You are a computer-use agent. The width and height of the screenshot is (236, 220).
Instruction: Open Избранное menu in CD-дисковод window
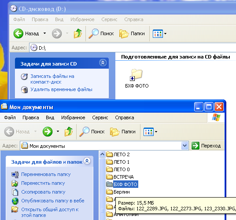(x=82, y=19)
